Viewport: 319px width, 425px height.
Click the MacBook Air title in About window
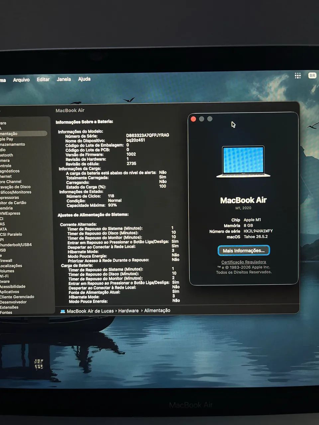tap(244, 200)
